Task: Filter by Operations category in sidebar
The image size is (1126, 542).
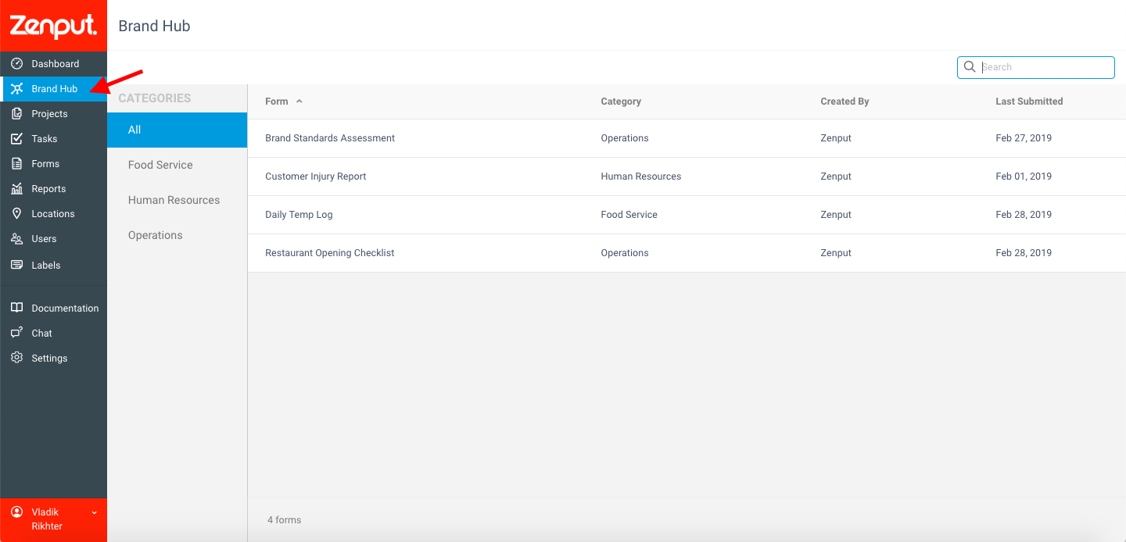Action: [x=177, y=235]
